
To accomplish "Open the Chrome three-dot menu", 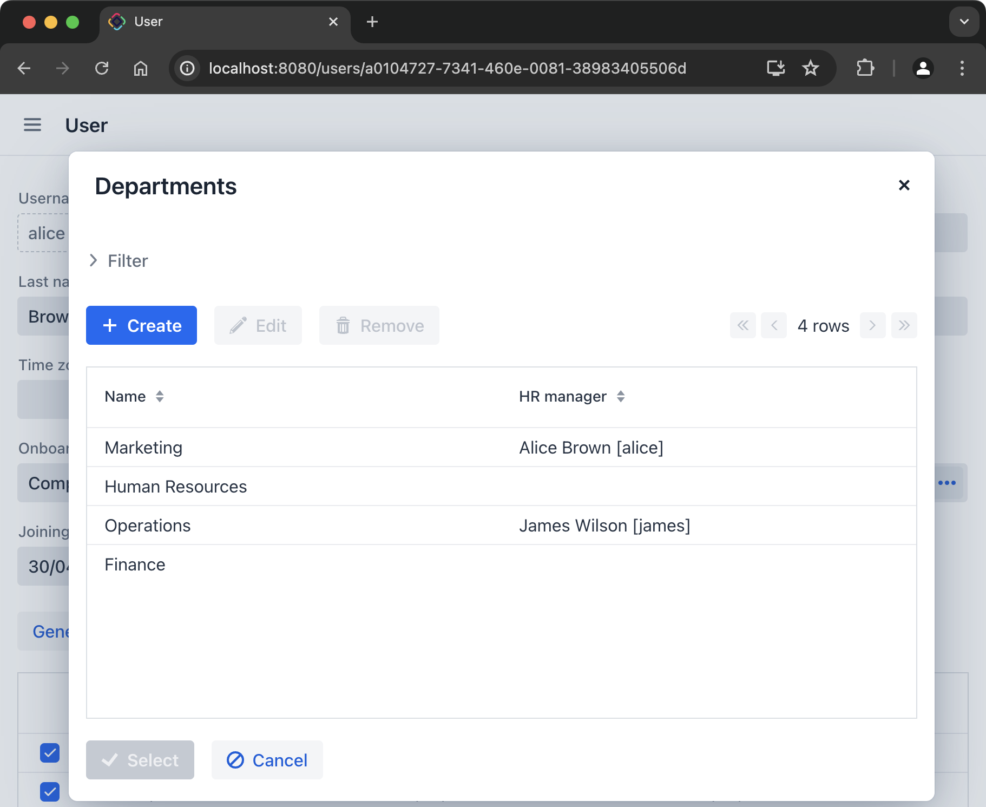I will click(x=962, y=68).
